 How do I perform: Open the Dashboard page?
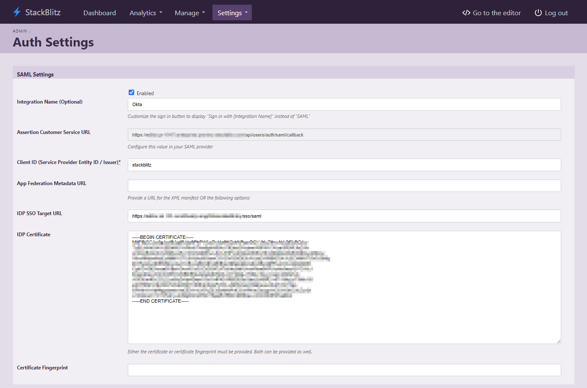99,13
